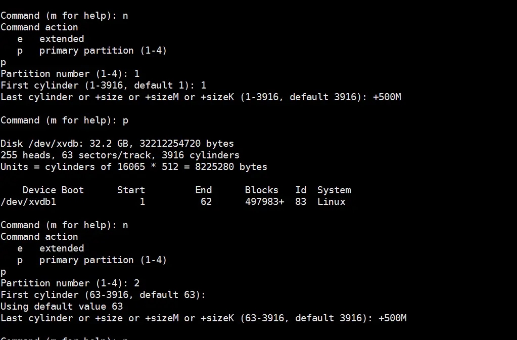This screenshot has width=517, height=340.
Task: Click the System column header
Action: click(x=334, y=190)
